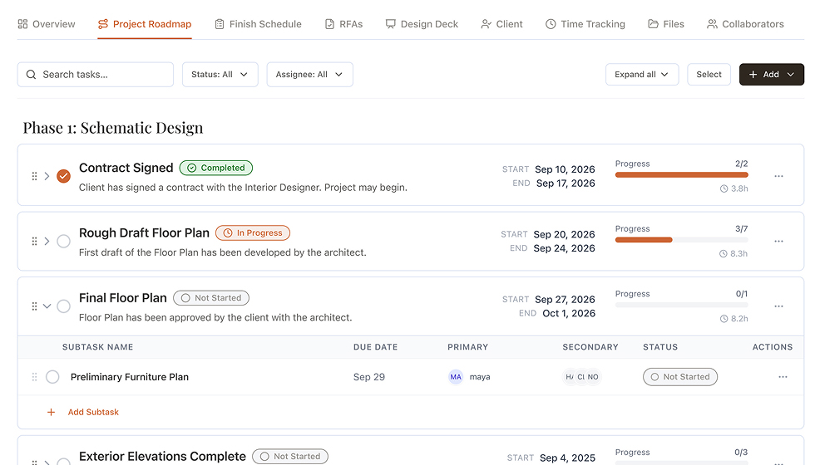The height and width of the screenshot is (465, 820).
Task: Click Rough Draft Floor Plan progress bar
Action: click(x=681, y=240)
